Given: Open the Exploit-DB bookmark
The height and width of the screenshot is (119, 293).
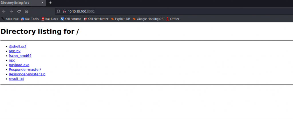Looking at the screenshot, I should tap(120, 19).
